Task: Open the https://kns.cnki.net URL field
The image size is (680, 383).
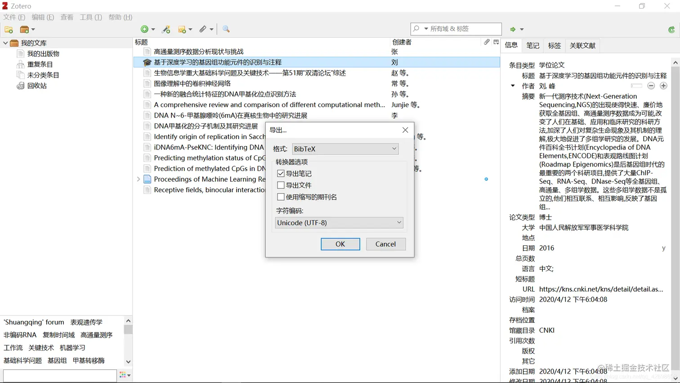Action: (x=601, y=289)
